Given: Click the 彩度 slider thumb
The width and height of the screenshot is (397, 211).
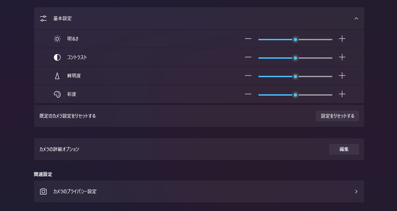Looking at the screenshot, I should point(295,95).
